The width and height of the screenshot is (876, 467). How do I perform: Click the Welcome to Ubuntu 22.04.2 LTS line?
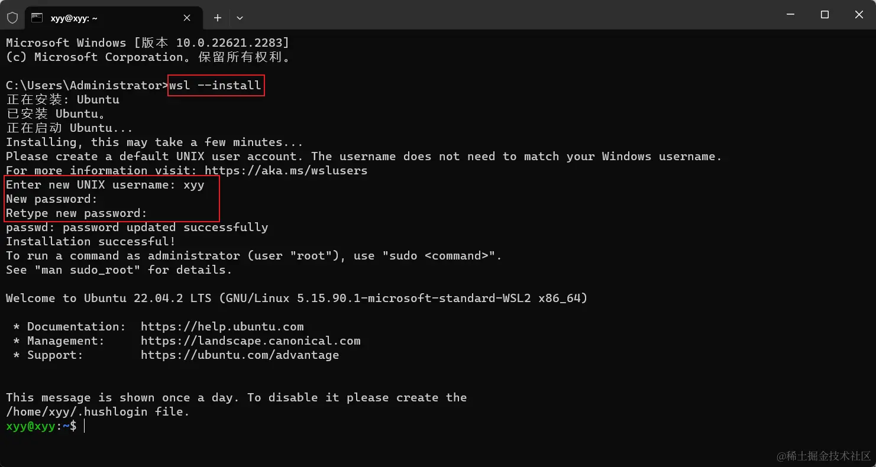(x=296, y=299)
